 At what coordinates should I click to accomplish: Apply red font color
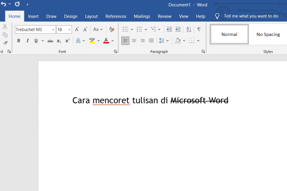click(106, 41)
